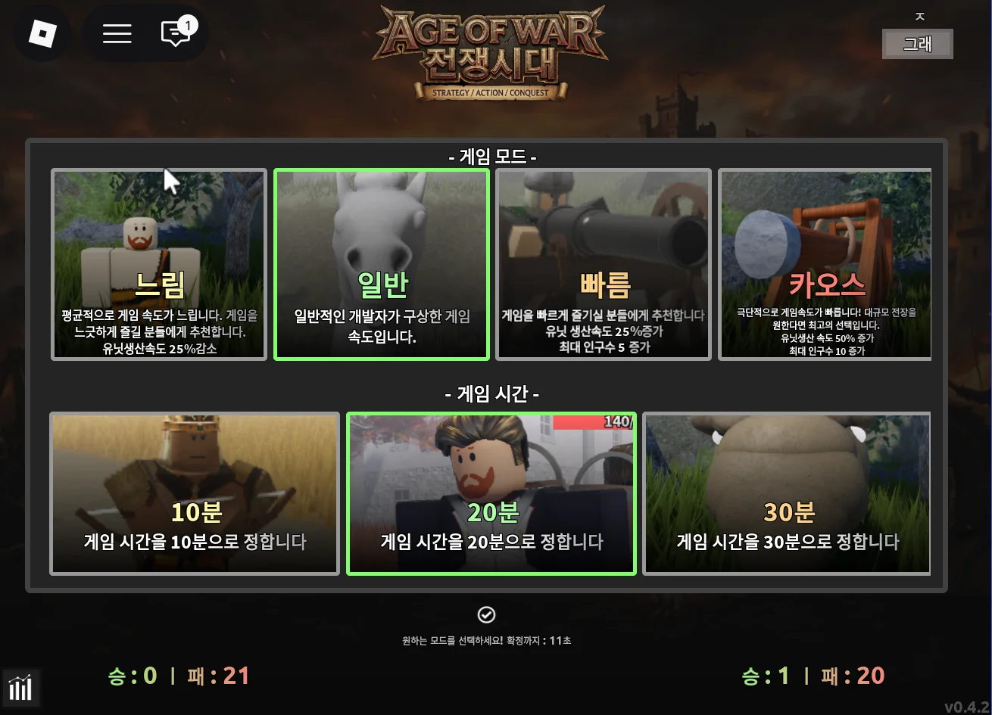Click the chat notification badge showing 1

(x=187, y=26)
